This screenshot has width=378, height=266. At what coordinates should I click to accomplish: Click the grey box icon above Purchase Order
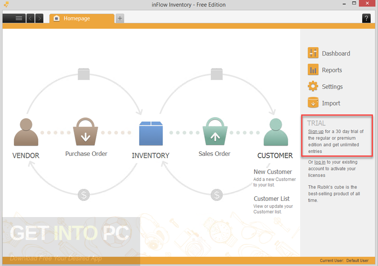point(83,74)
